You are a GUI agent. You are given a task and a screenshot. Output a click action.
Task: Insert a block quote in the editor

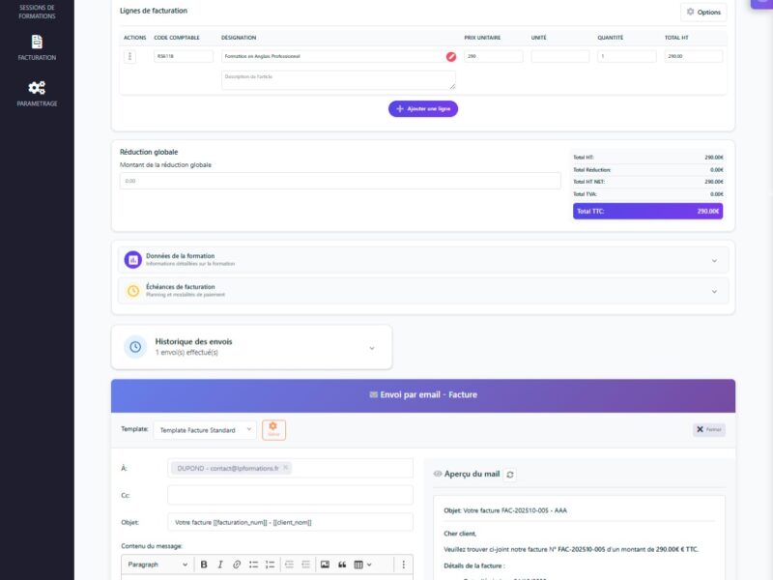click(342, 565)
